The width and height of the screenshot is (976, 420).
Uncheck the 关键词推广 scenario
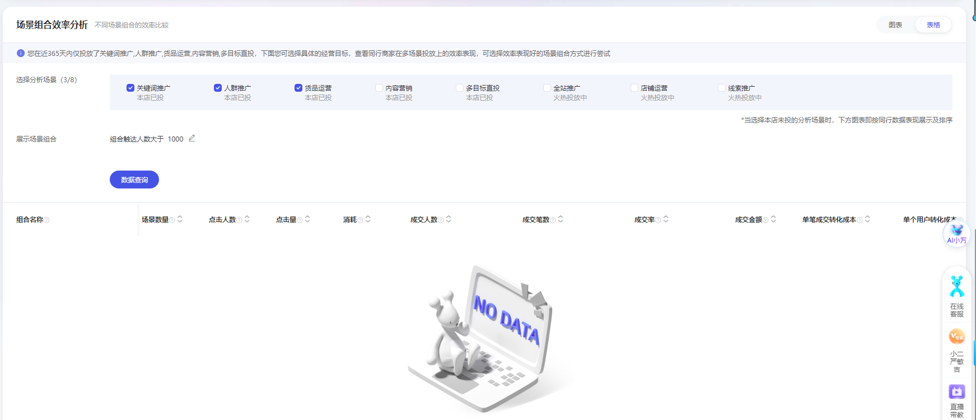pos(130,88)
